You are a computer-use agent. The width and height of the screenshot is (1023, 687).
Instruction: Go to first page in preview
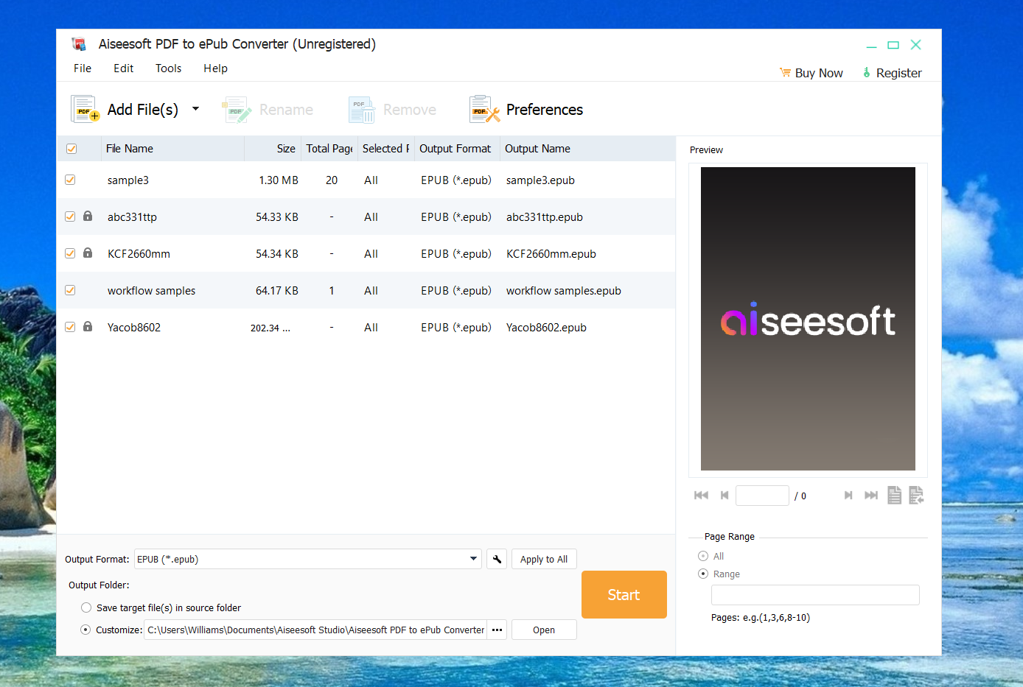(x=701, y=496)
